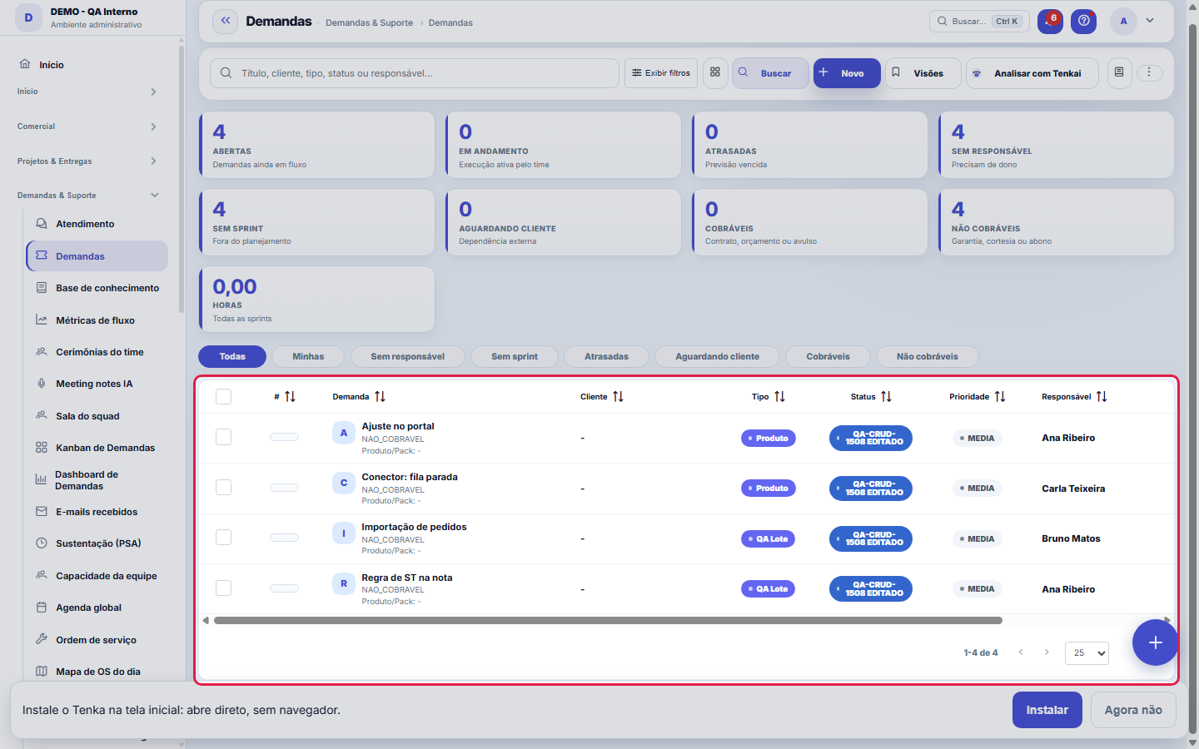Select the Cobráveis filter tab

pyautogui.click(x=828, y=356)
